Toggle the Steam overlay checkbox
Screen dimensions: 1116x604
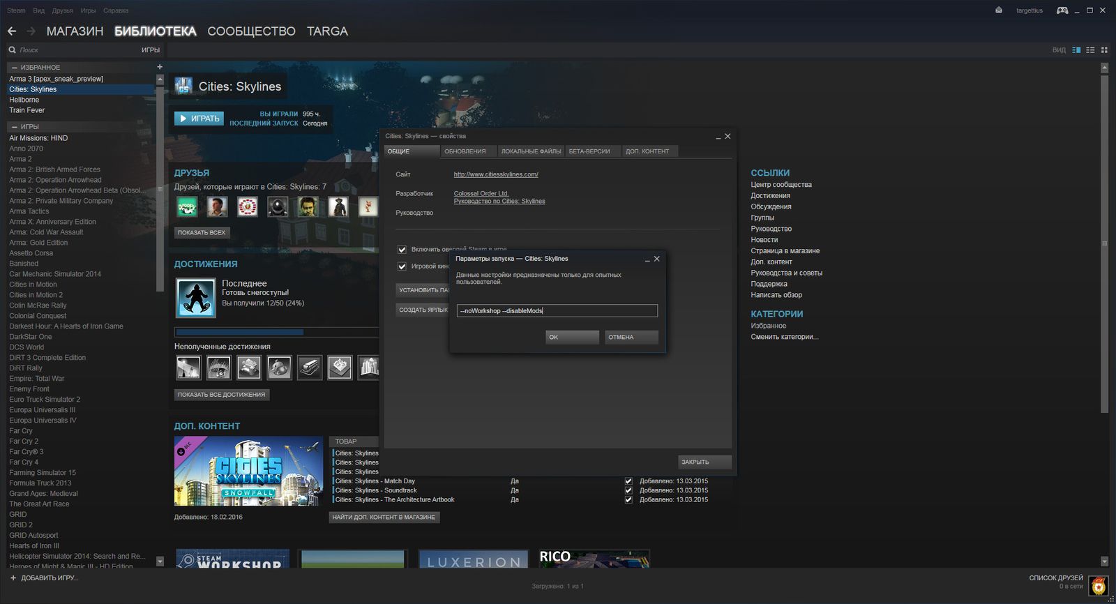pyautogui.click(x=402, y=250)
